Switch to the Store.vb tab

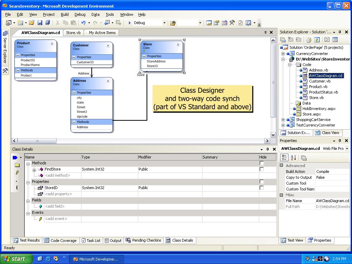click(73, 33)
